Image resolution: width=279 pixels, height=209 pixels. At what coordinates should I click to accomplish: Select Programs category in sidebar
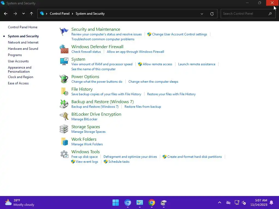click(15, 55)
